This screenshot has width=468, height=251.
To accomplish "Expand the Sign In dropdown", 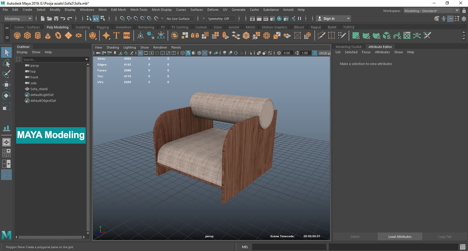I will click(x=348, y=18).
